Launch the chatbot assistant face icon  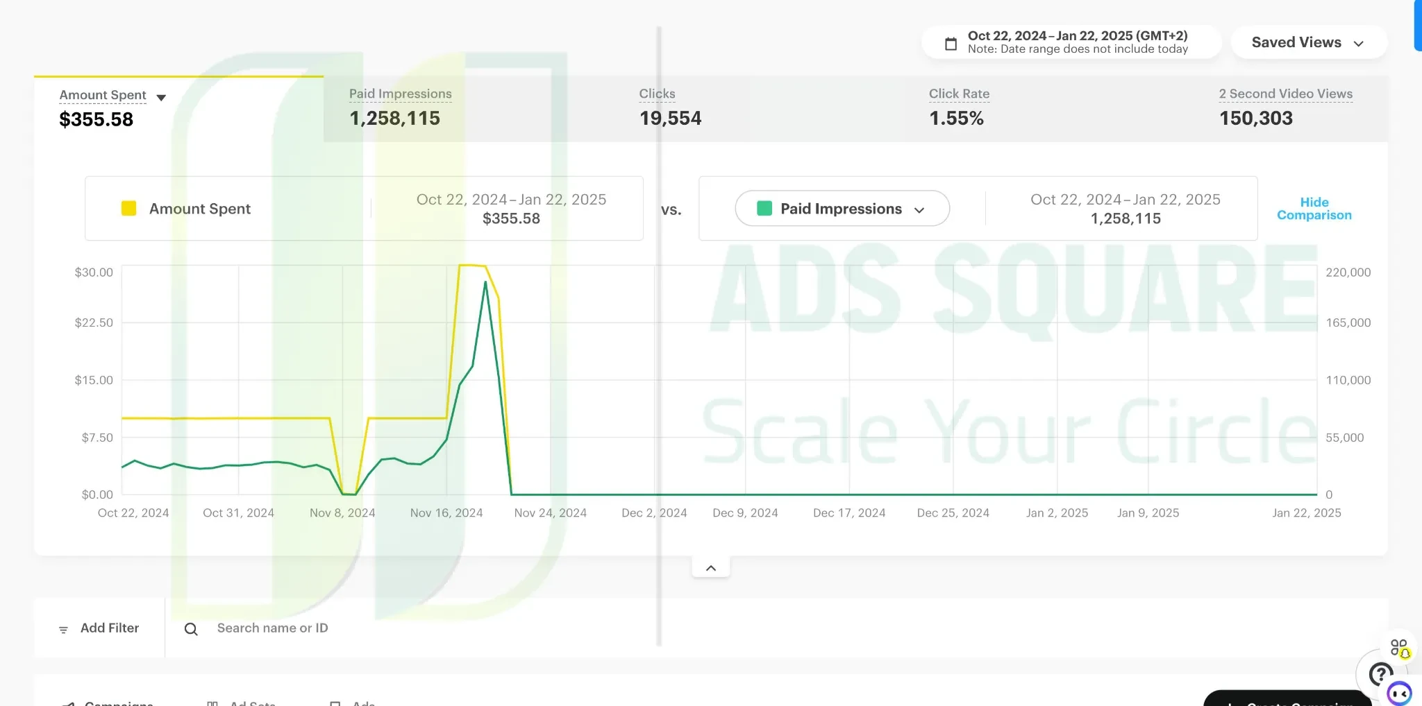coord(1399,693)
